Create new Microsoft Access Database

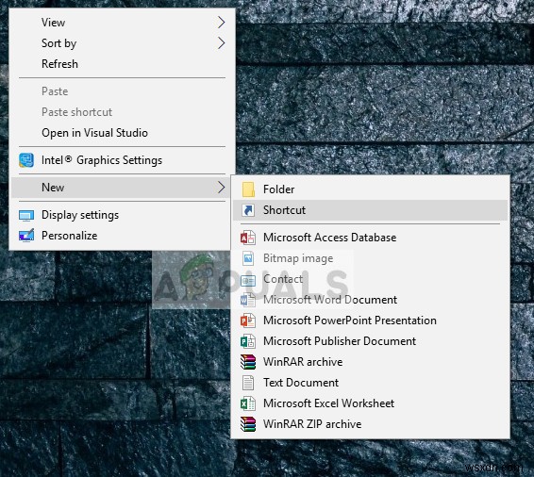click(371, 238)
